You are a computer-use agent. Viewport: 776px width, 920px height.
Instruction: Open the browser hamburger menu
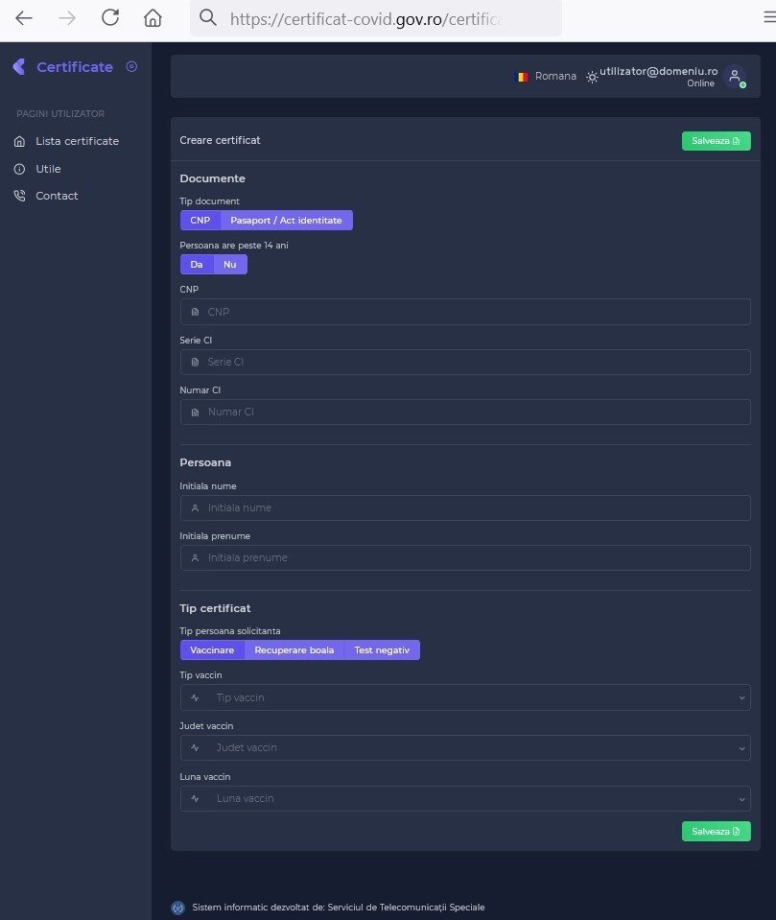(768, 18)
